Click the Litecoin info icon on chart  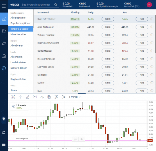point(14,106)
